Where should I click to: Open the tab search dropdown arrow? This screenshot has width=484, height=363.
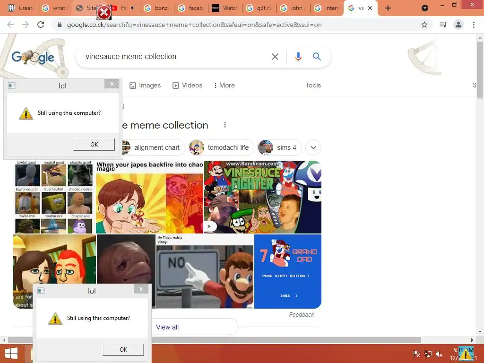point(425,8)
